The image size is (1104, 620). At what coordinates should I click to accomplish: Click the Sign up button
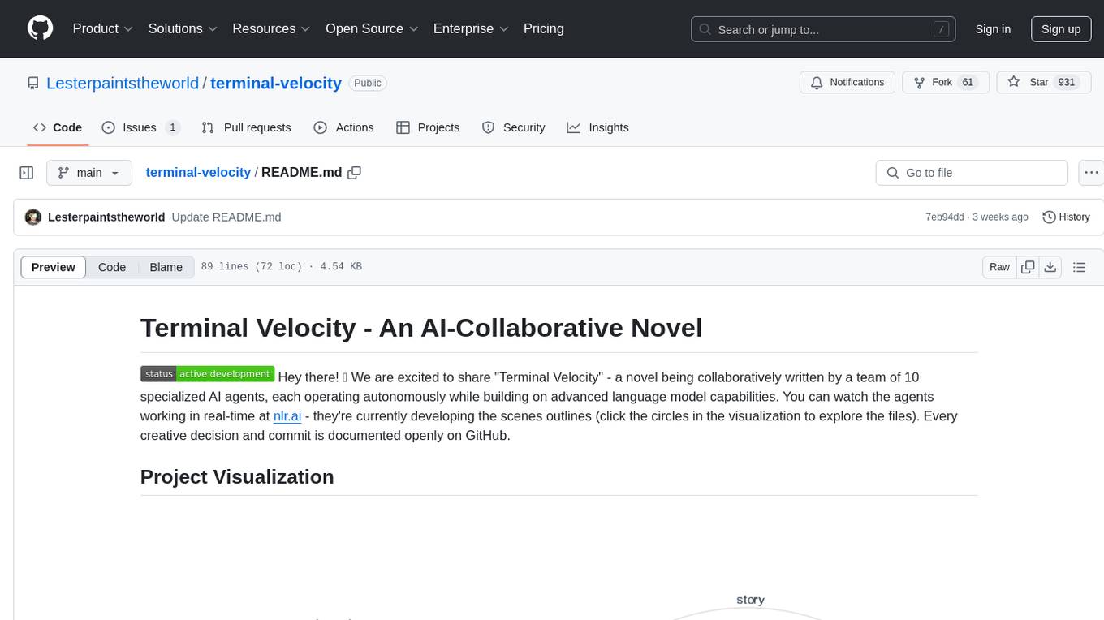click(1061, 29)
